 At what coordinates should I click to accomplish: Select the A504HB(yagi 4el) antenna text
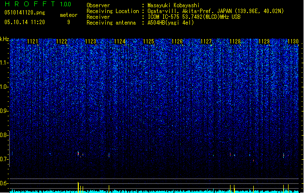[x=171, y=23]
